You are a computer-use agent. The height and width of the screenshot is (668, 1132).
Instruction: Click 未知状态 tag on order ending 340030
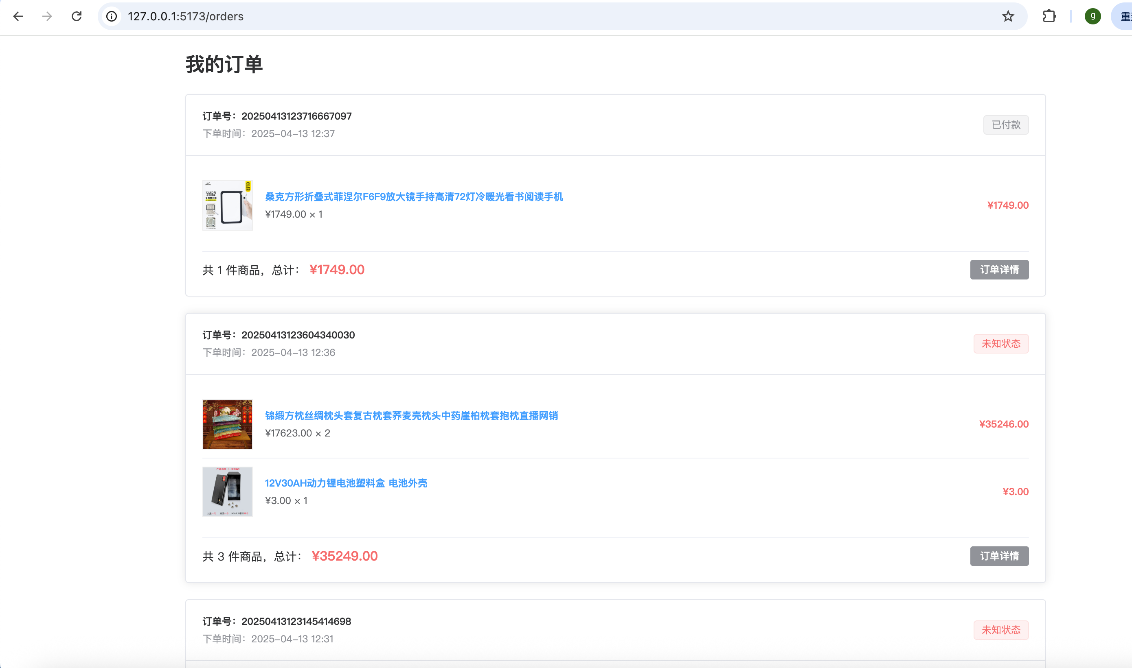coord(1000,343)
